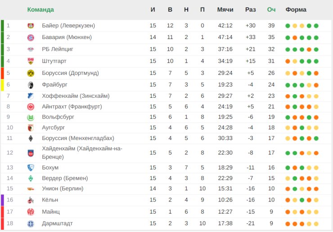Open the Хоффенхайм (Зинсхайм) team link

click(x=76, y=96)
